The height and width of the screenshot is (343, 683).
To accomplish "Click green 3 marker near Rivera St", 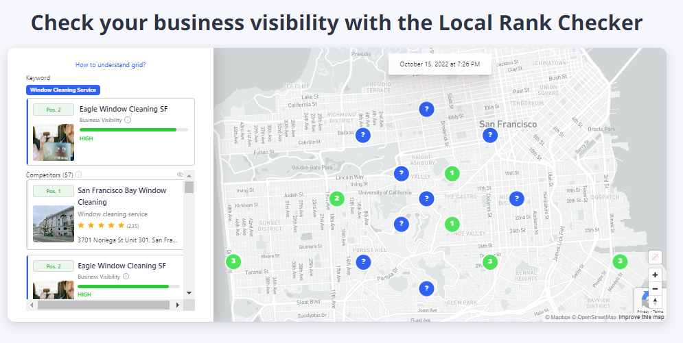I will [233, 262].
